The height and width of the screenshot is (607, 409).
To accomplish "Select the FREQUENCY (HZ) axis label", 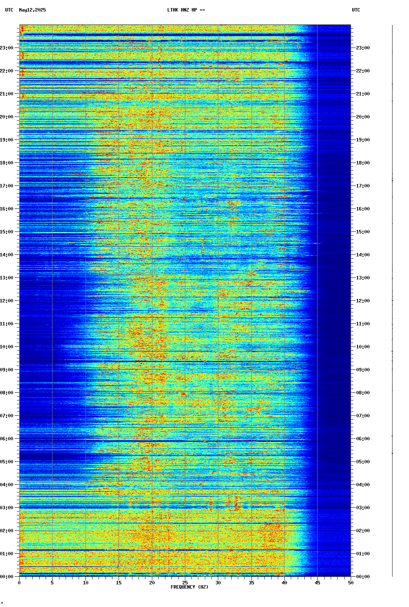I will click(x=190, y=587).
